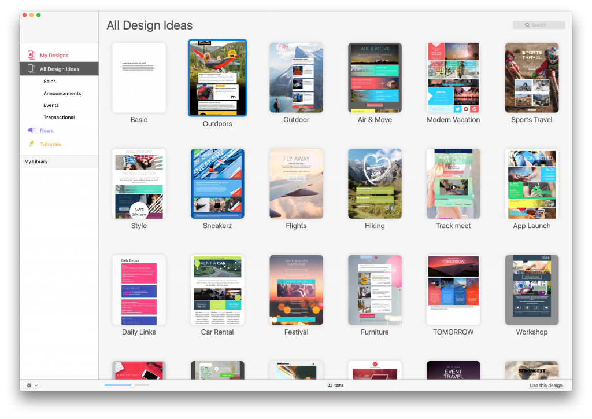
Task: Select the Furniture template thumbnail
Action: click(x=375, y=290)
